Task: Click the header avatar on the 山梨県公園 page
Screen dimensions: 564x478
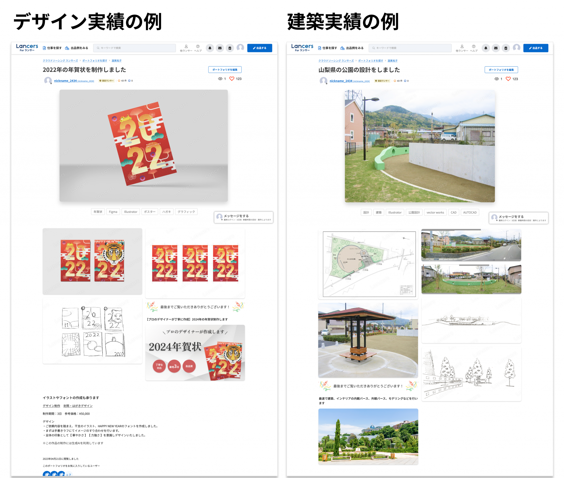Action: tap(516, 48)
